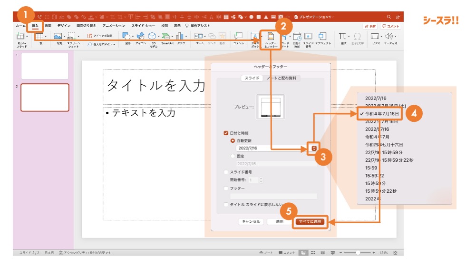Open the ホーム ribbon tab
Viewport: 476px width, 268px height.
coord(20,26)
